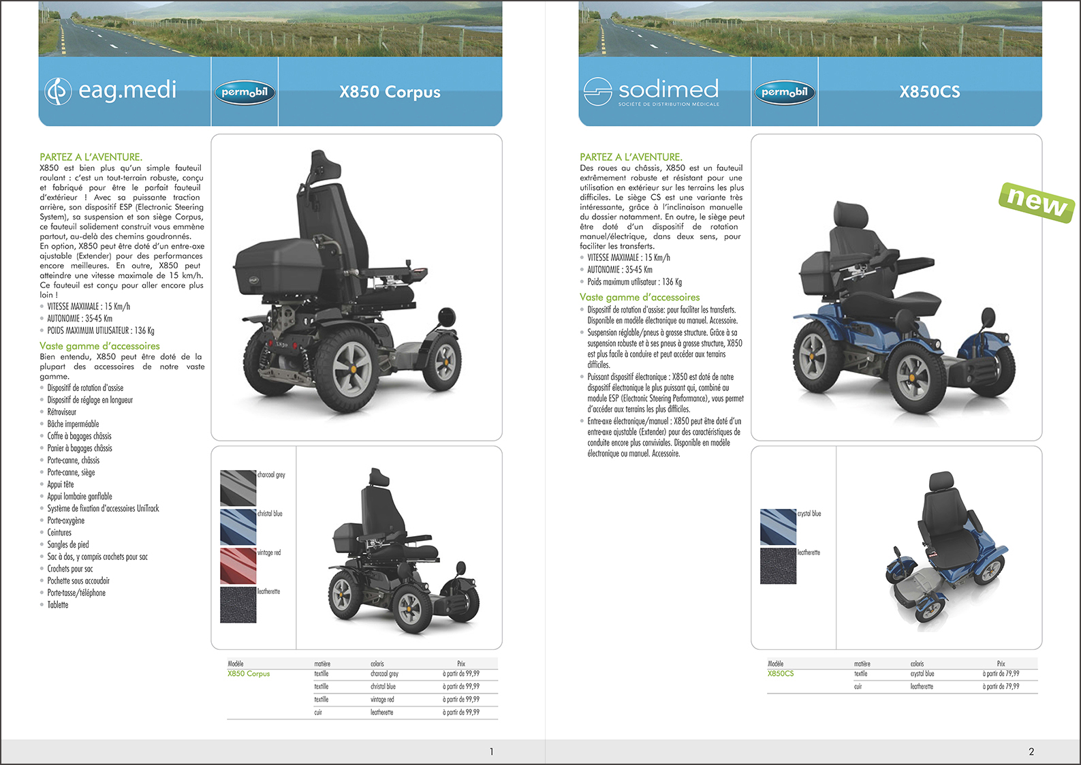
Task: Click the "Appui tête" list item
Action: point(61,484)
